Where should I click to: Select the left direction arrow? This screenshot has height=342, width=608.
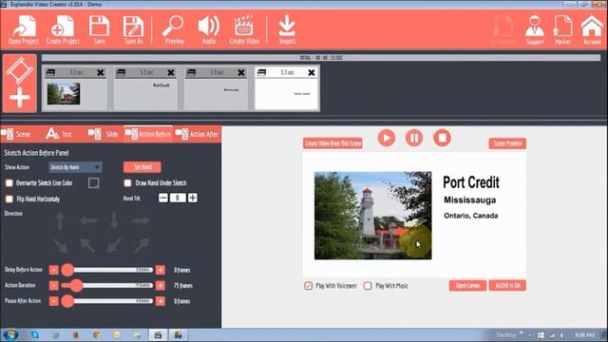tap(88, 221)
